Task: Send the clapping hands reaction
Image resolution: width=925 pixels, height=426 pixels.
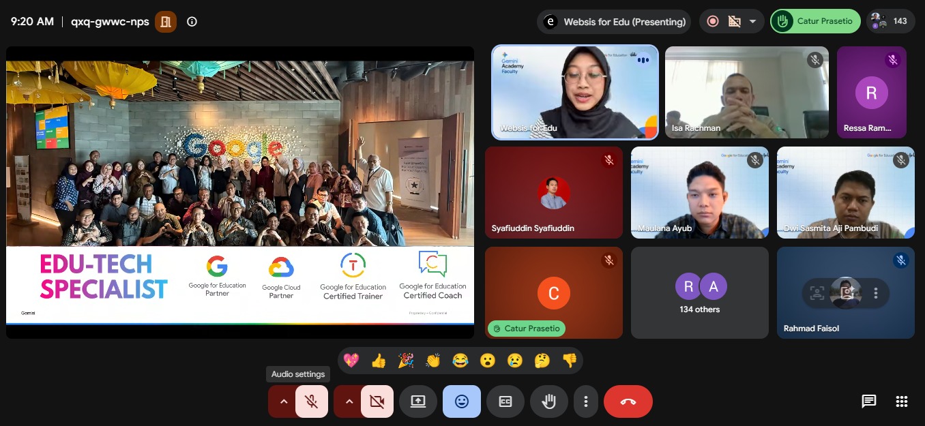Action: [x=433, y=361]
